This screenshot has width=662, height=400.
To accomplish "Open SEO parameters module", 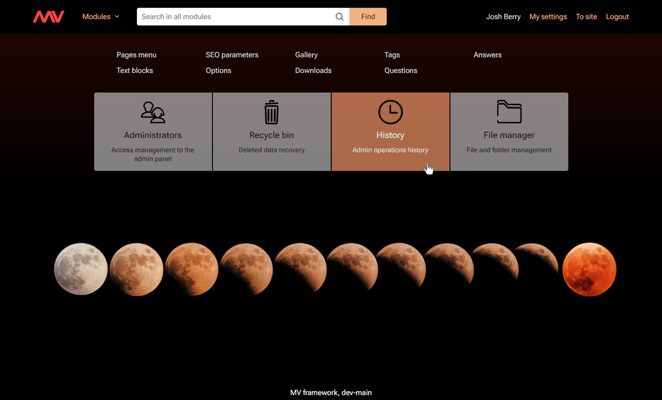I will click(x=232, y=55).
